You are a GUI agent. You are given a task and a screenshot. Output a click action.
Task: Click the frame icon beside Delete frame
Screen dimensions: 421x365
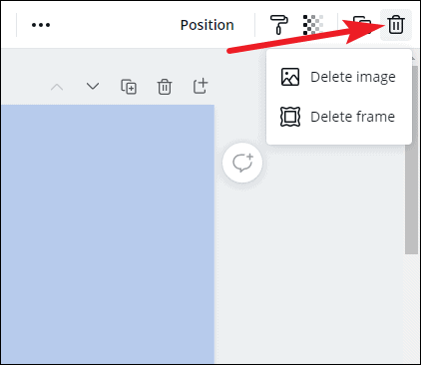[x=290, y=117]
